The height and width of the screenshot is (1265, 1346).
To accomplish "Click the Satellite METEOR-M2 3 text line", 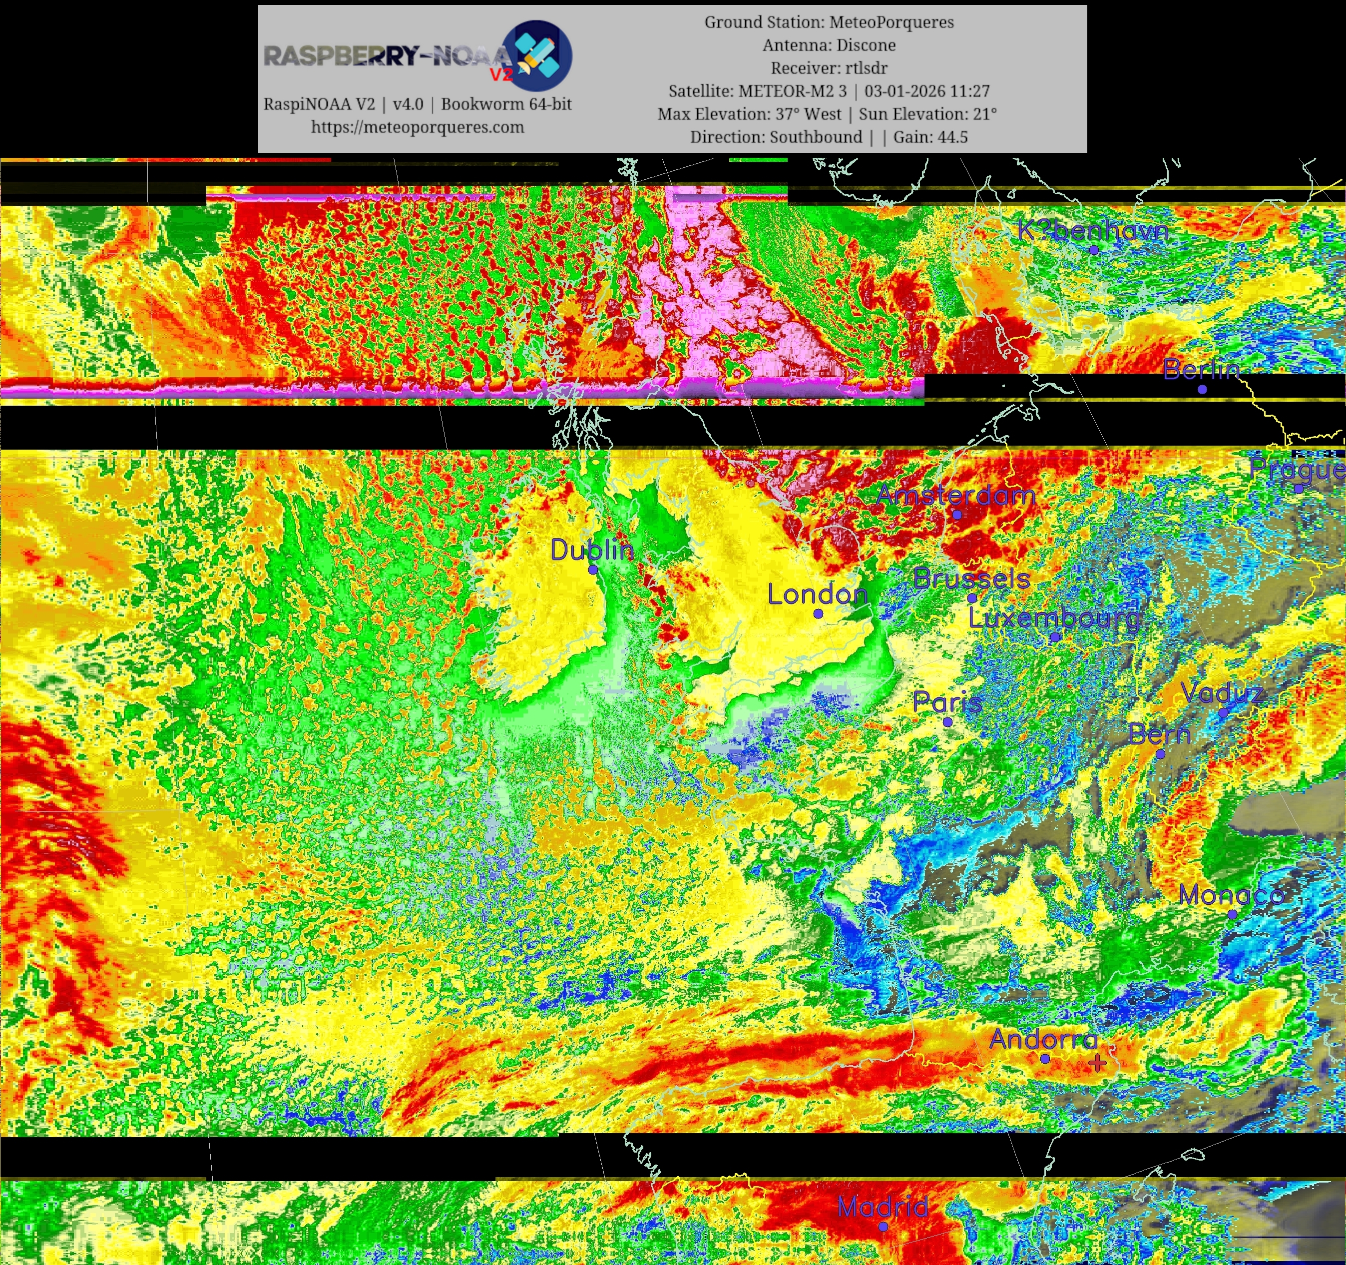I will [x=829, y=91].
